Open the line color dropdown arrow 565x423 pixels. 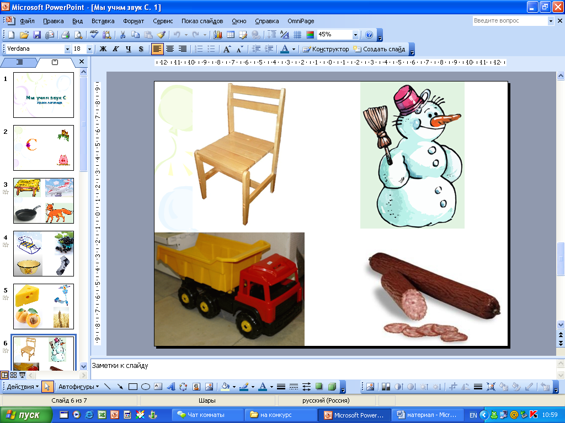(253, 387)
